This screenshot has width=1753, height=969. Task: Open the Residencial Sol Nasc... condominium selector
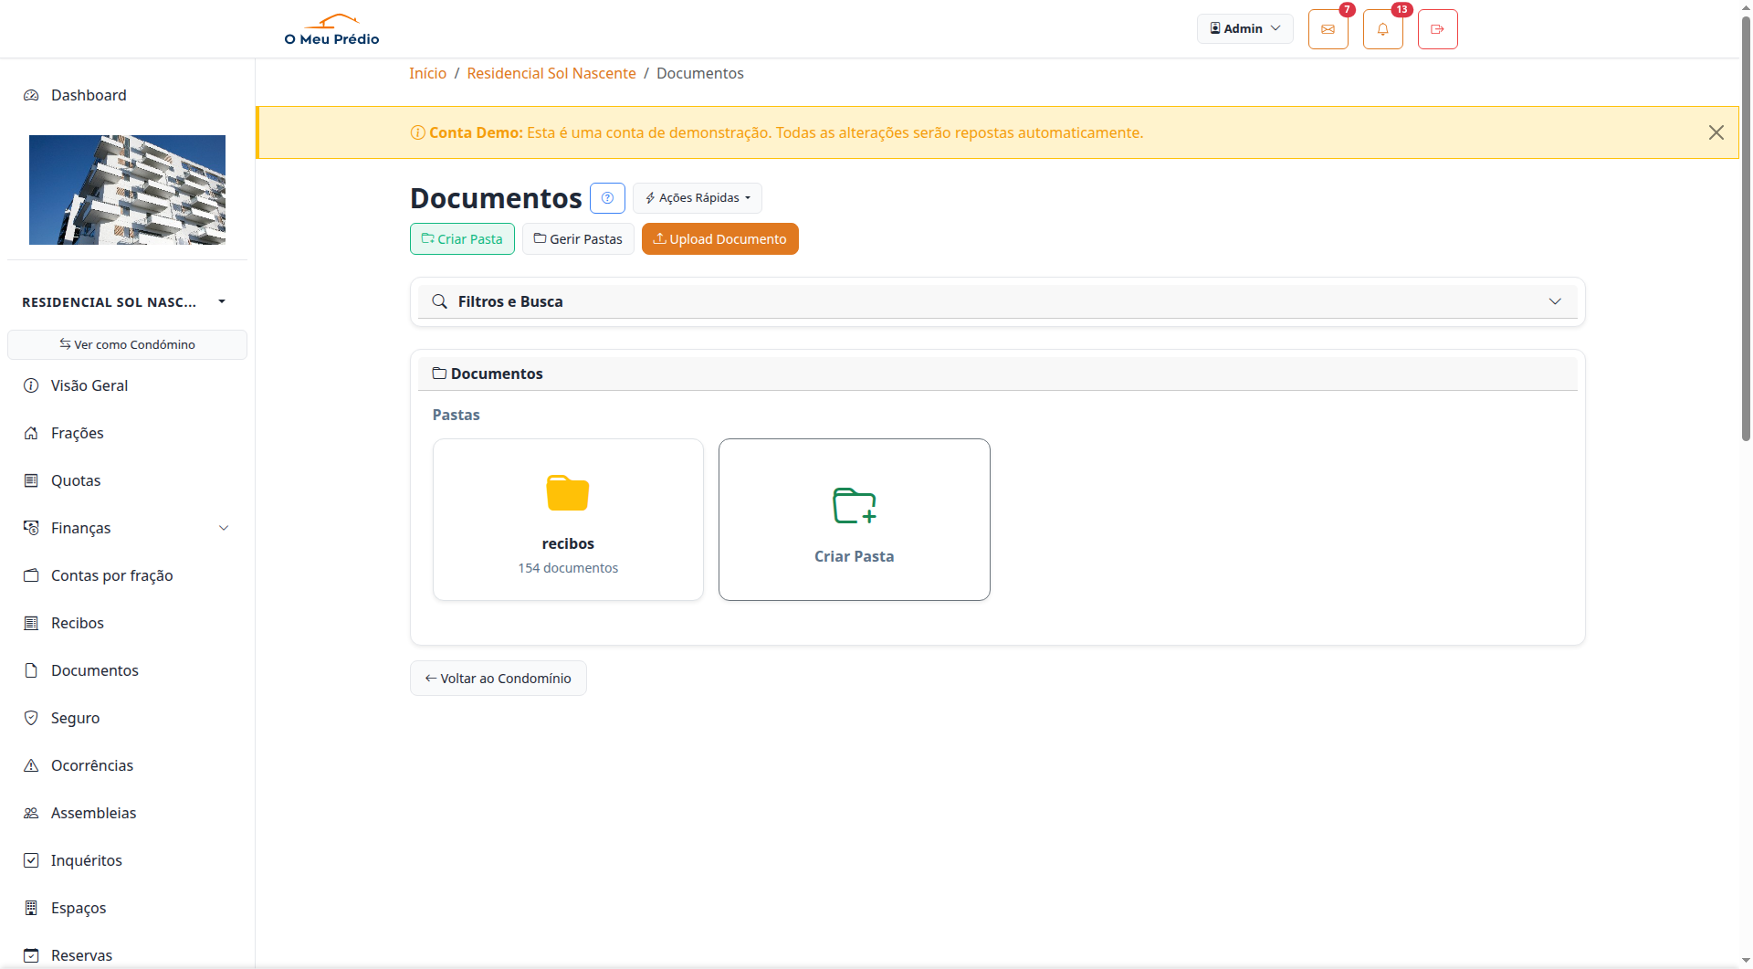coord(123,302)
